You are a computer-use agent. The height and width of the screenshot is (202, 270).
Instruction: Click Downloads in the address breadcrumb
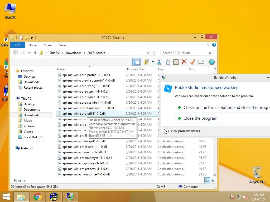(74, 53)
